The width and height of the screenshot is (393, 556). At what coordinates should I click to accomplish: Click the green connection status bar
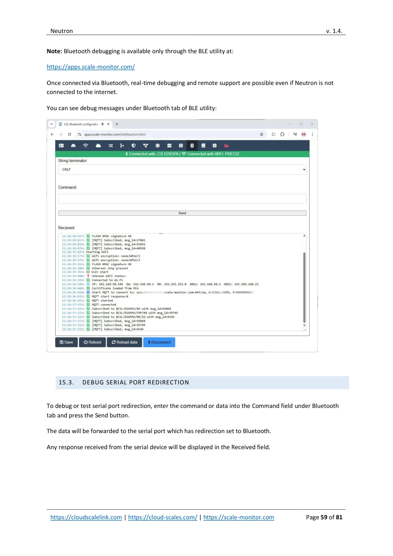coord(182,154)
